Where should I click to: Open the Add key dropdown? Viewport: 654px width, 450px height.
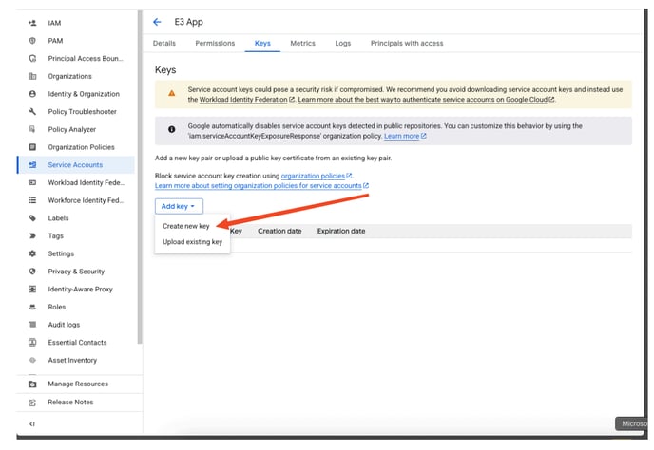179,206
